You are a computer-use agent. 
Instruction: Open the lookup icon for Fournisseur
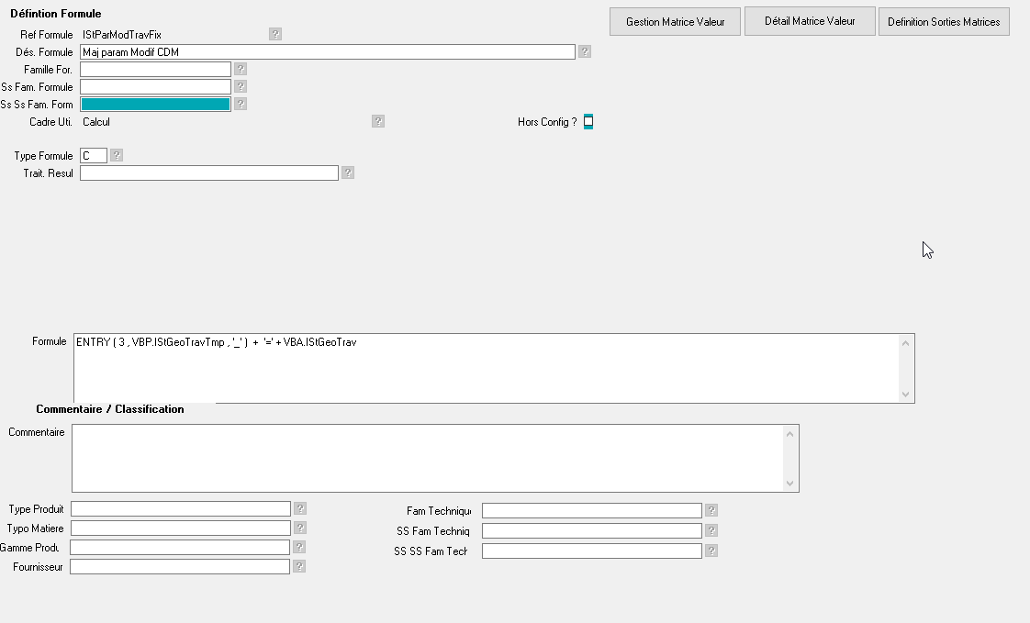299,567
